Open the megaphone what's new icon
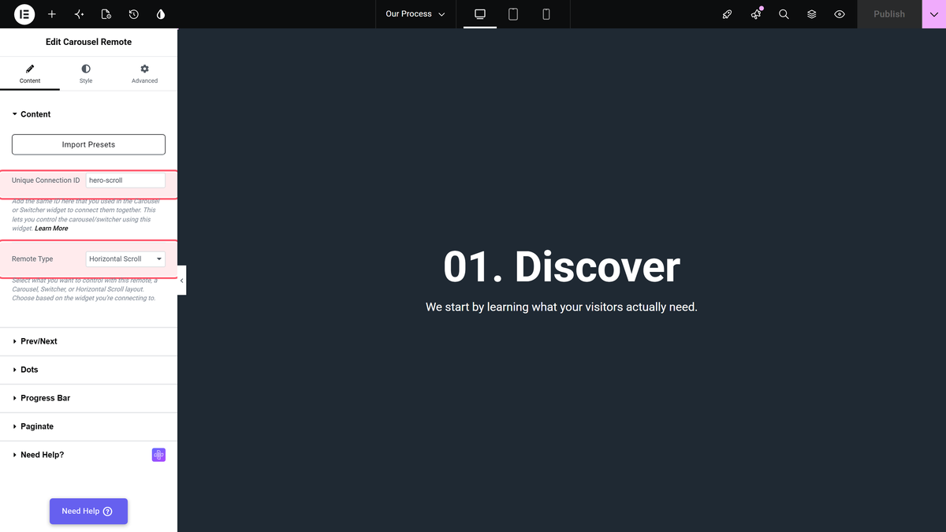The width and height of the screenshot is (946, 532). point(756,14)
